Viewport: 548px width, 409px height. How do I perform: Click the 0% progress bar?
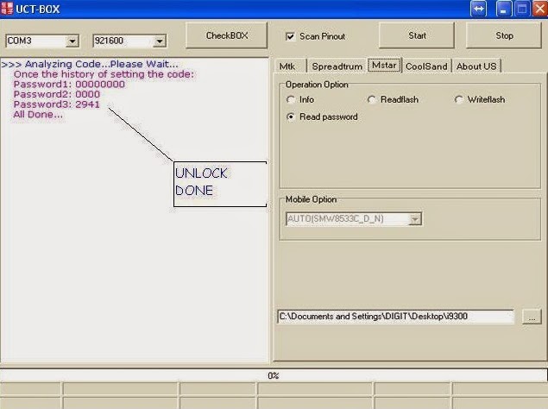tap(274, 375)
